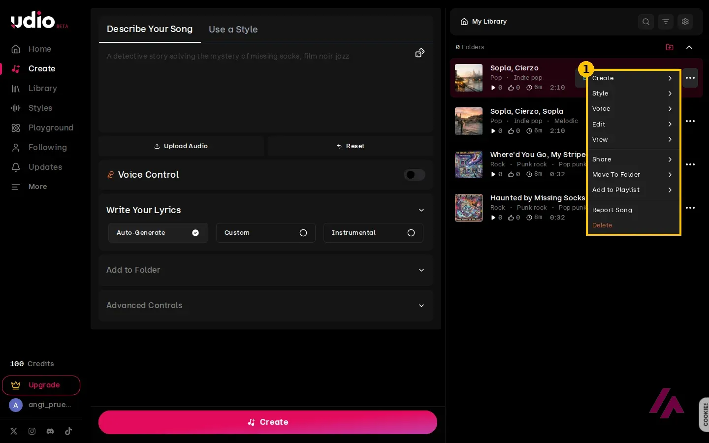
Task: Open Updates notifications
Action: pos(37,167)
